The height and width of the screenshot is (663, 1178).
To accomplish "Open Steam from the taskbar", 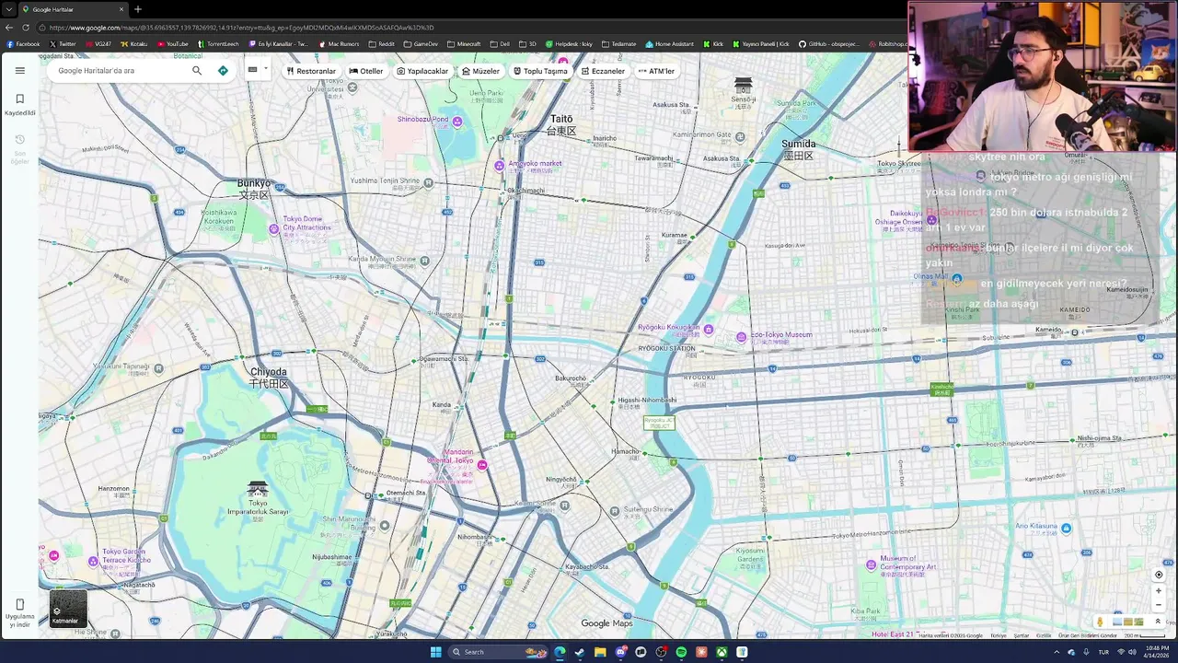I will pos(580,652).
